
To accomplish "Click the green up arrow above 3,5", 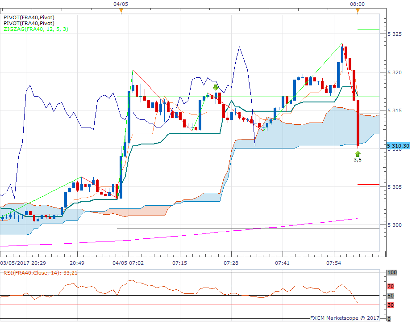I will (358, 154).
